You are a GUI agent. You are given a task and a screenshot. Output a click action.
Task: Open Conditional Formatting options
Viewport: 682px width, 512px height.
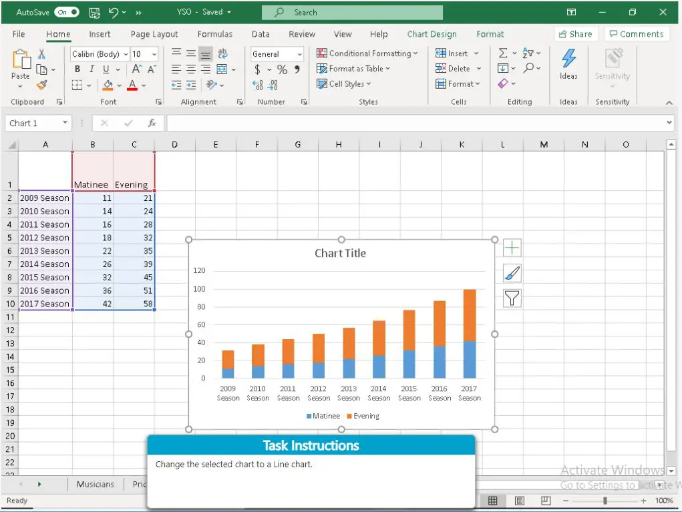367,53
